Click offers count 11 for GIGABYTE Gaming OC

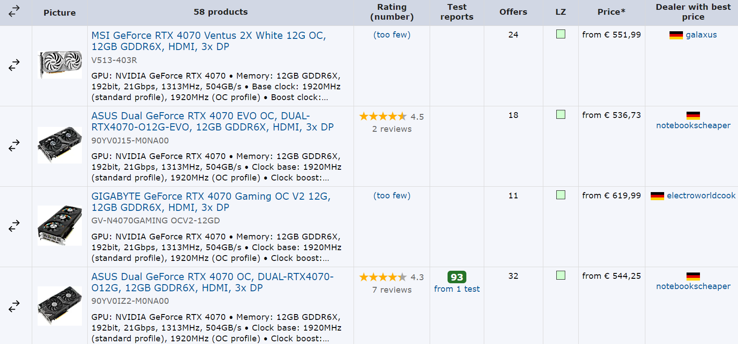pyautogui.click(x=513, y=196)
